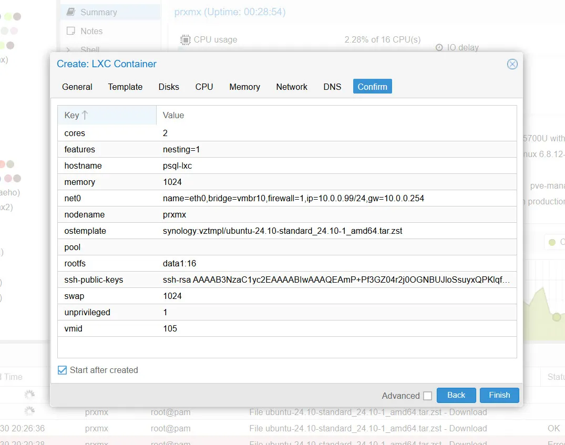Select the Disks tab
The width and height of the screenshot is (565, 445).
pos(169,87)
